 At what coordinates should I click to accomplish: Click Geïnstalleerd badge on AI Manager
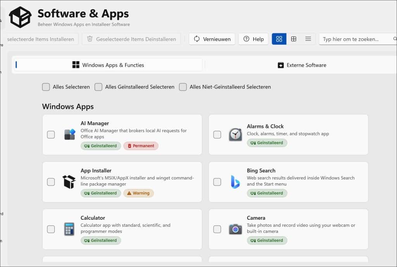coord(101,146)
